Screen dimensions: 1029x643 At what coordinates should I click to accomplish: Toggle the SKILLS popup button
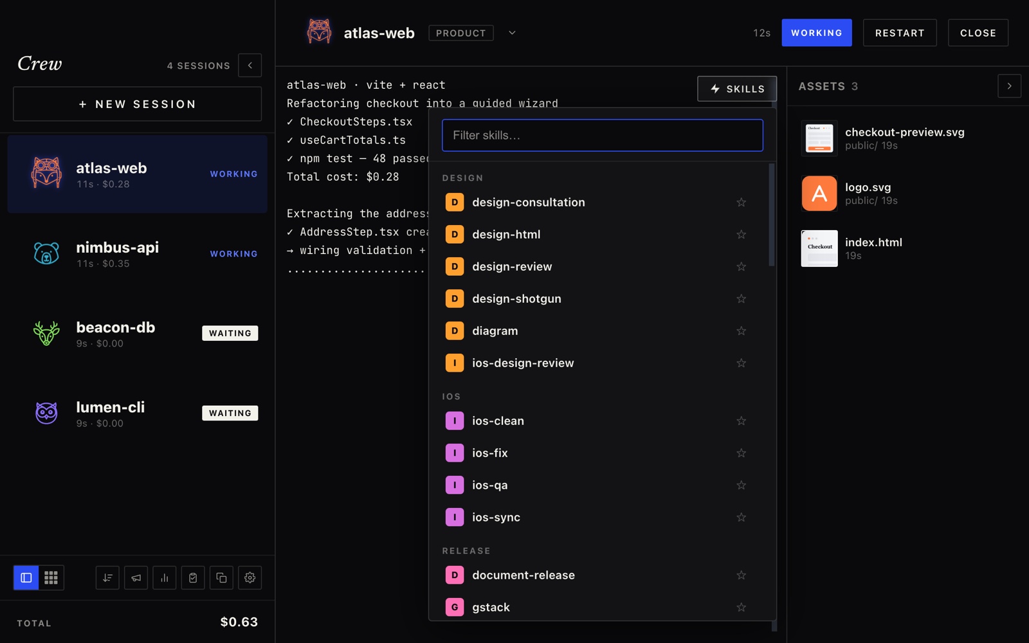pos(737,89)
